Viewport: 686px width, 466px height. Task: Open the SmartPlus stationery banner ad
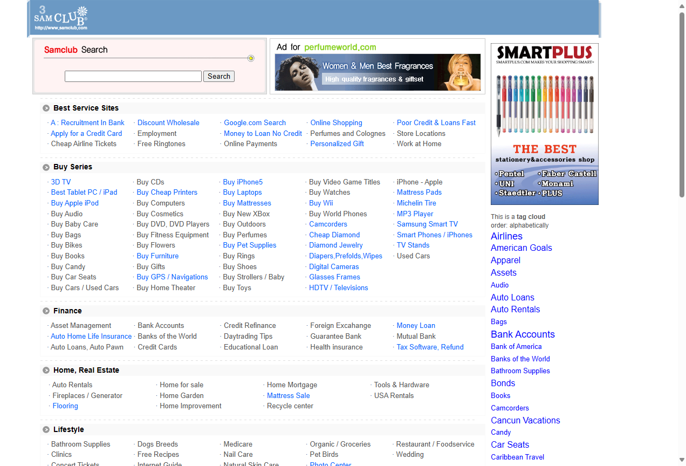click(x=544, y=124)
